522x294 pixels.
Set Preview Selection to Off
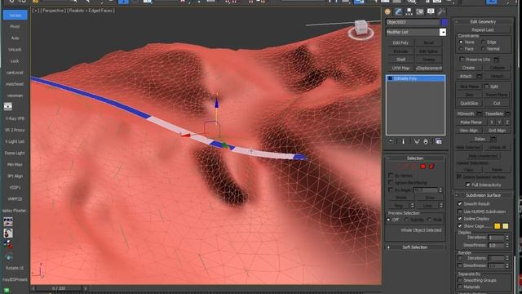pyautogui.click(x=388, y=220)
